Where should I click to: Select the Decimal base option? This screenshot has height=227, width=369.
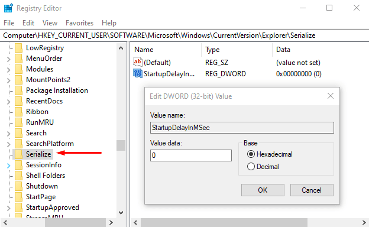251,167
